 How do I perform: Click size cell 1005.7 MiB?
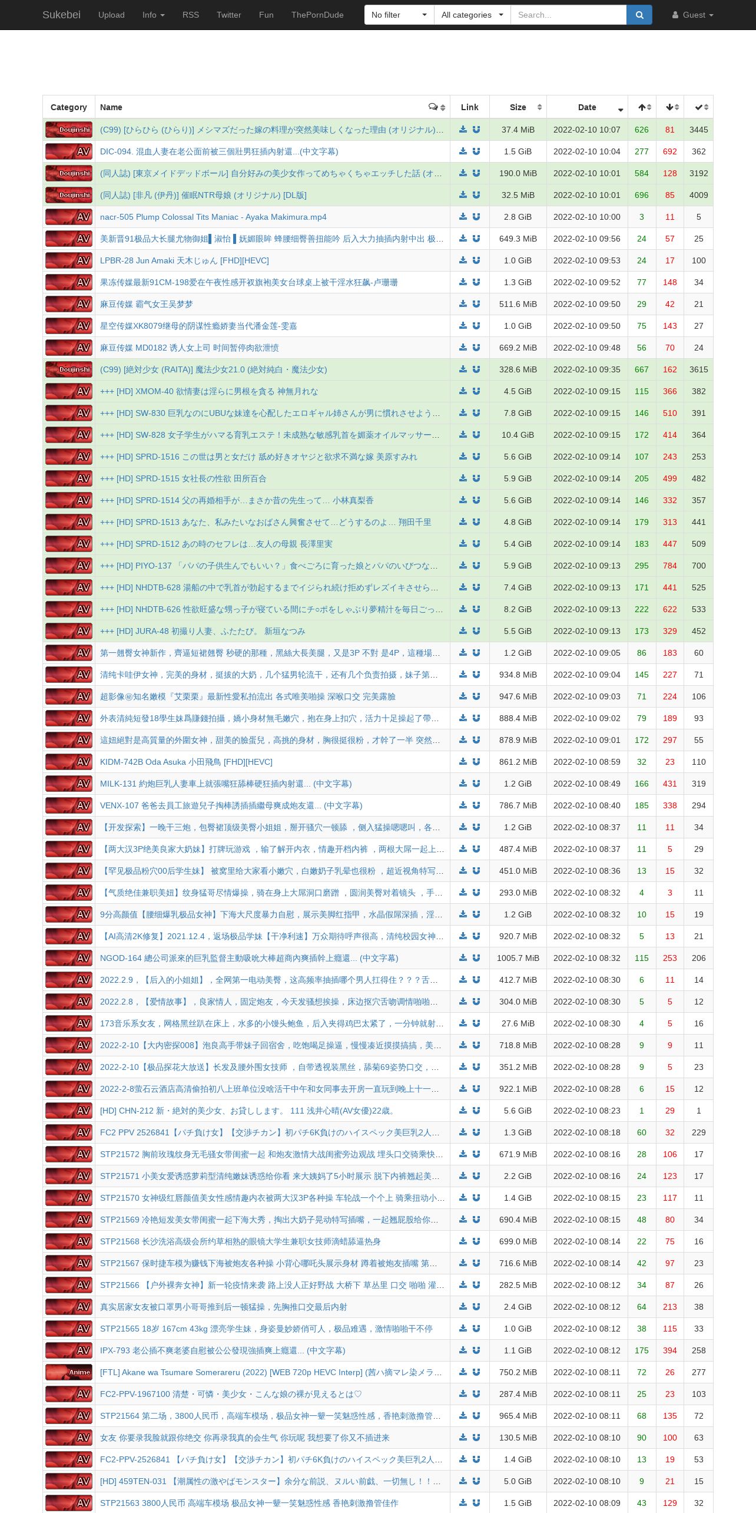point(518,958)
